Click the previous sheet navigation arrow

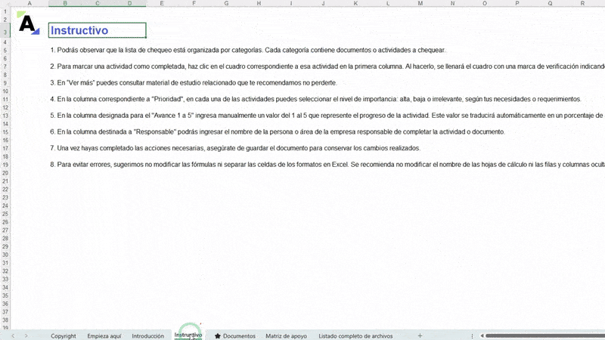[x=13, y=335]
